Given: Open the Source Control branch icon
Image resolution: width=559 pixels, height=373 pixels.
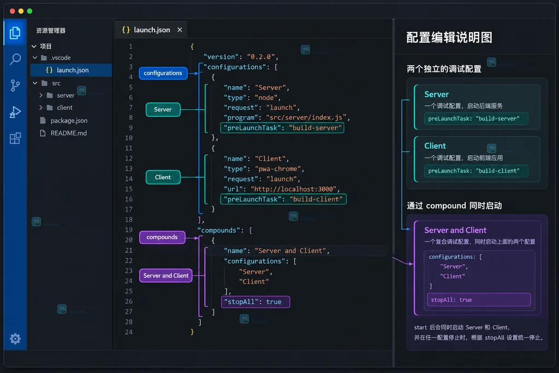Looking at the screenshot, I should point(15,85).
